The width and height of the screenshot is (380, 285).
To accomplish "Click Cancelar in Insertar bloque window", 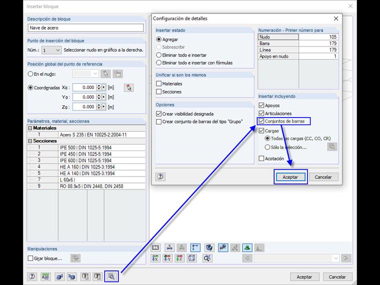I will point(337,276).
